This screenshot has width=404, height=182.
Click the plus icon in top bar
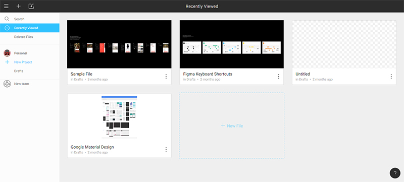click(19, 6)
